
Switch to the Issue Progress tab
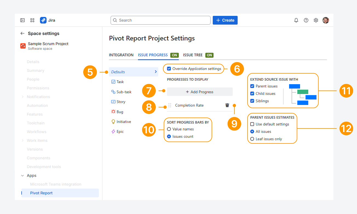tap(153, 55)
